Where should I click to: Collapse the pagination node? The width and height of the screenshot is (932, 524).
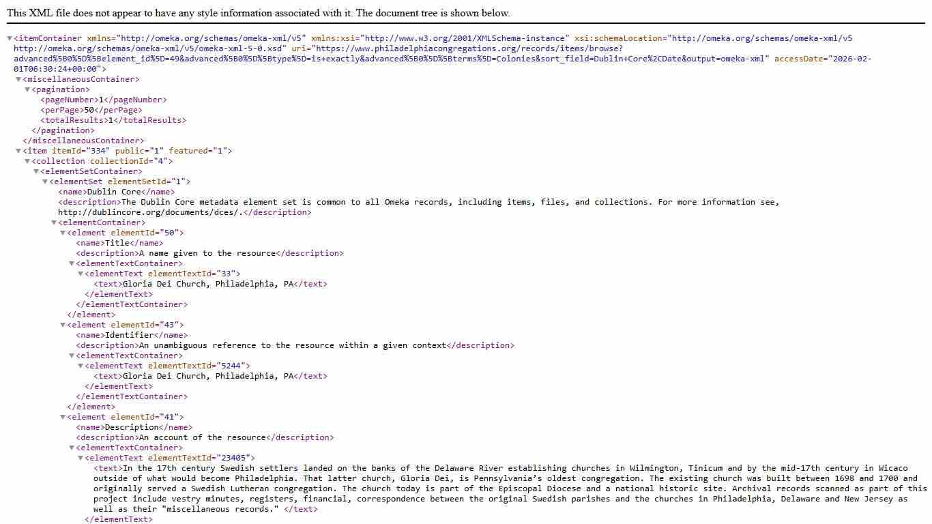tap(27, 90)
